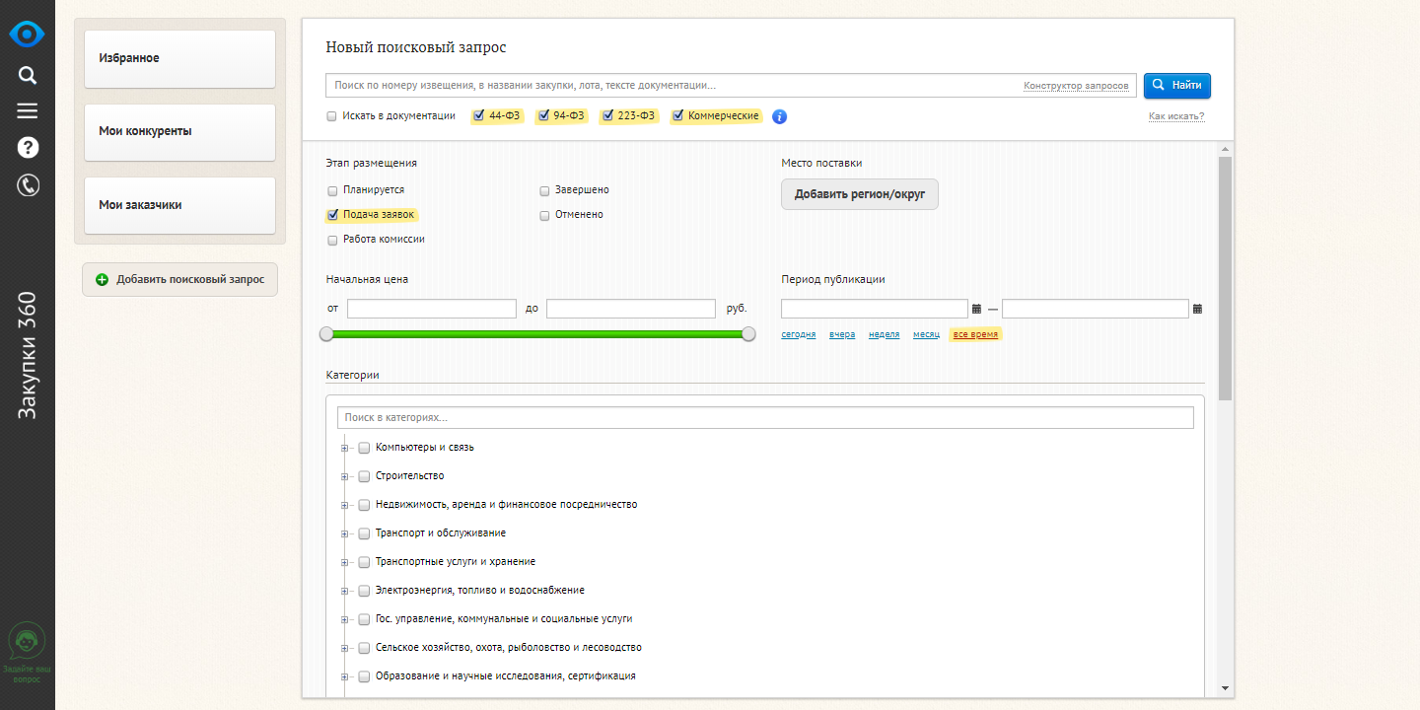The width and height of the screenshot is (1420, 710).
Task: Check Транспорт и обслуживание category
Action: point(364,533)
